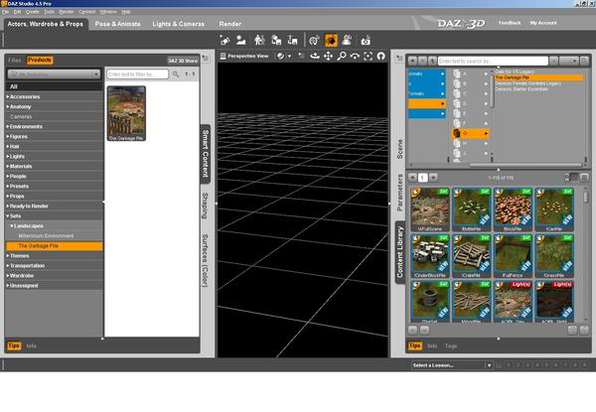596x412 pixels.
Task: Open the Parameters side tab
Action: 399,193
